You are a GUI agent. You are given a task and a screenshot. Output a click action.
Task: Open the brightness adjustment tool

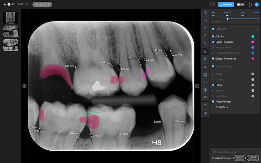coord(205,67)
